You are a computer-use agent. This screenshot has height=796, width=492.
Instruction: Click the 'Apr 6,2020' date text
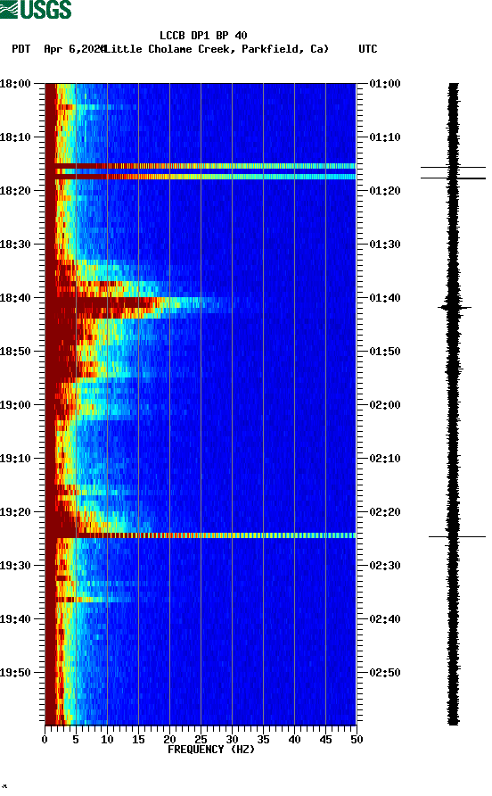(x=74, y=49)
